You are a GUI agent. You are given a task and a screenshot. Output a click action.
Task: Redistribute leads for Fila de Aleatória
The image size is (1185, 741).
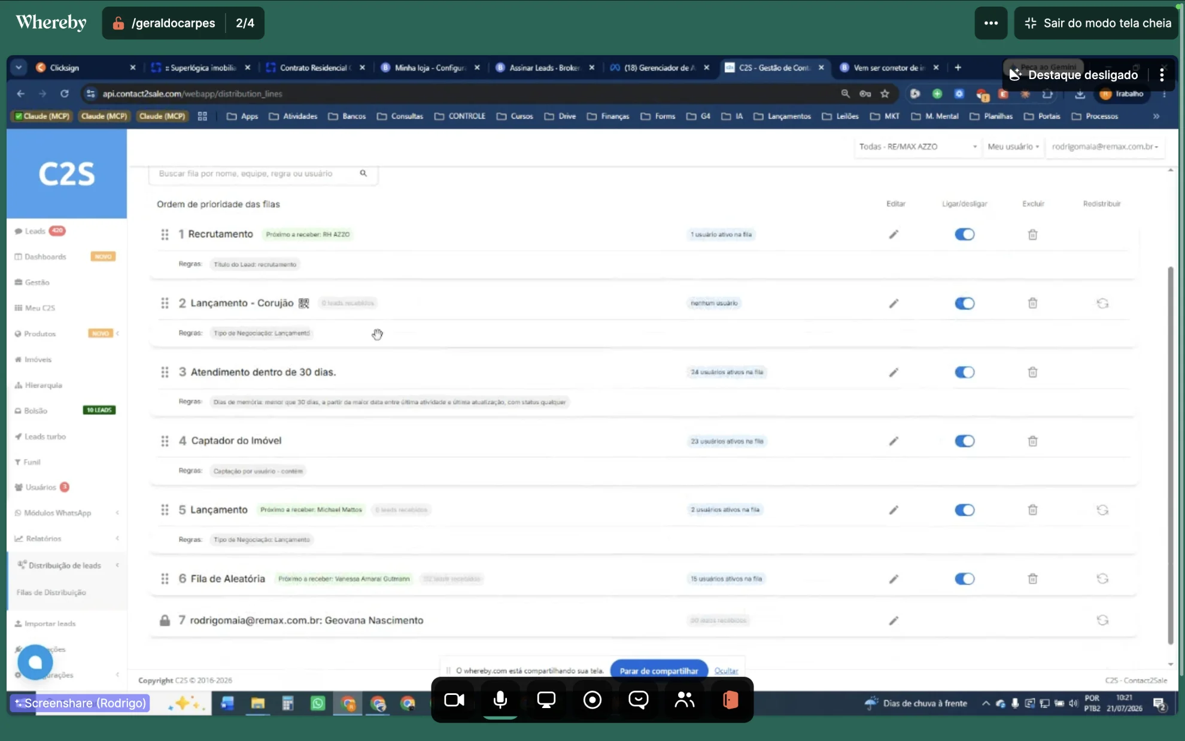click(x=1102, y=579)
